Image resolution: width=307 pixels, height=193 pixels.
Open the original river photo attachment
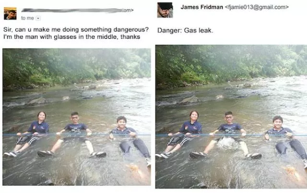[x=77, y=117]
